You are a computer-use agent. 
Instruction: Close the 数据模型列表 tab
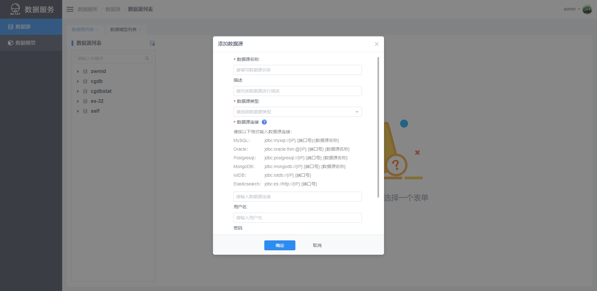coord(140,30)
